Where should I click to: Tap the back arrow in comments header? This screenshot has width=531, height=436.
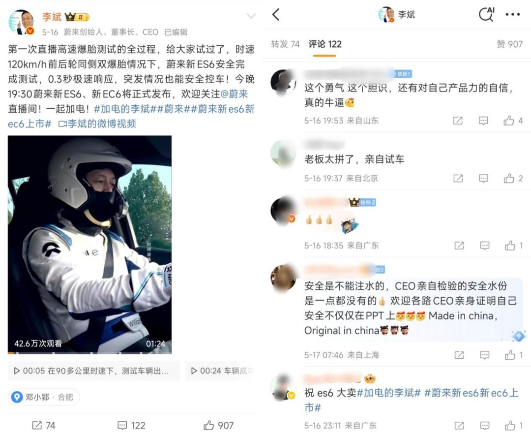click(276, 15)
